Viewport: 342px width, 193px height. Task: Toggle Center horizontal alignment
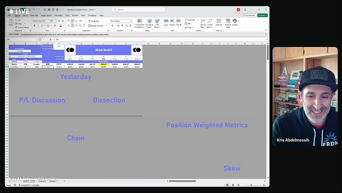(x=72, y=25)
